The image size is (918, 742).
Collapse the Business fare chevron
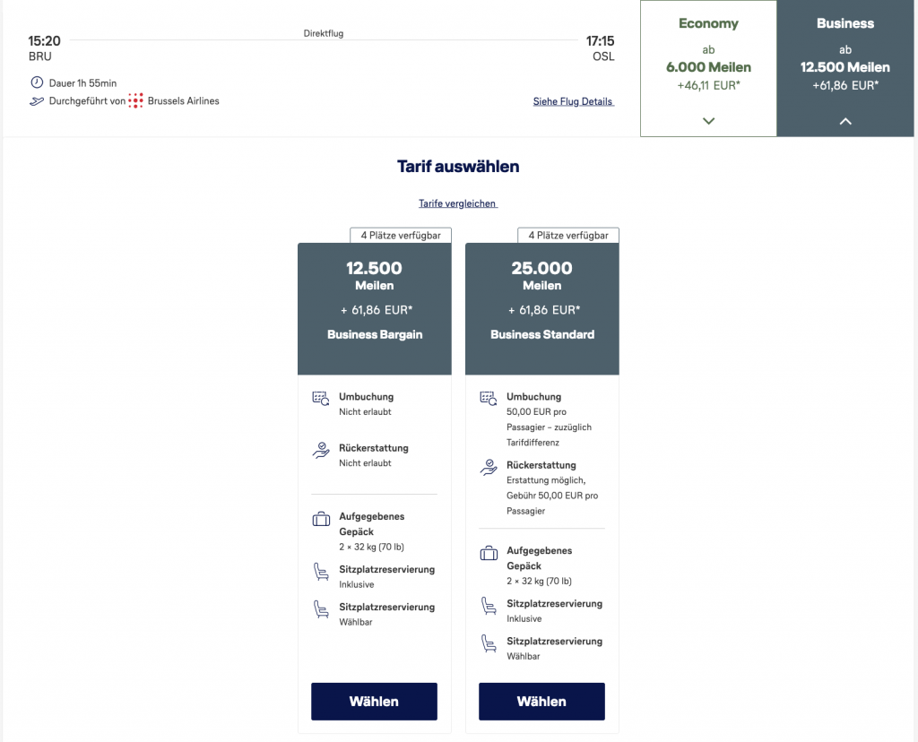(x=845, y=121)
